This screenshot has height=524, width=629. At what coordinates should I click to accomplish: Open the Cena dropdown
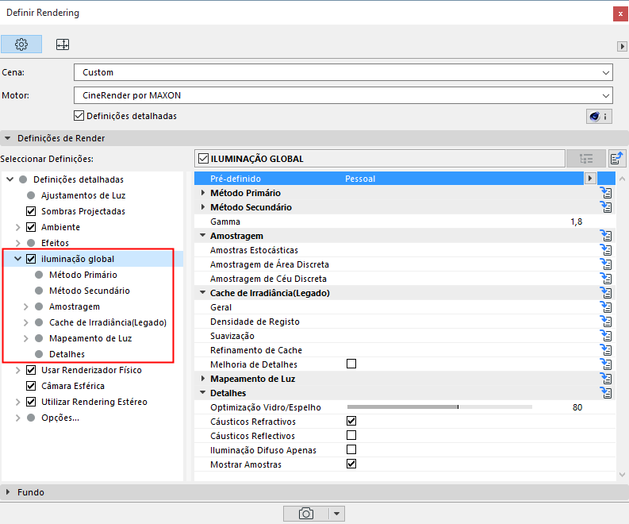point(343,72)
